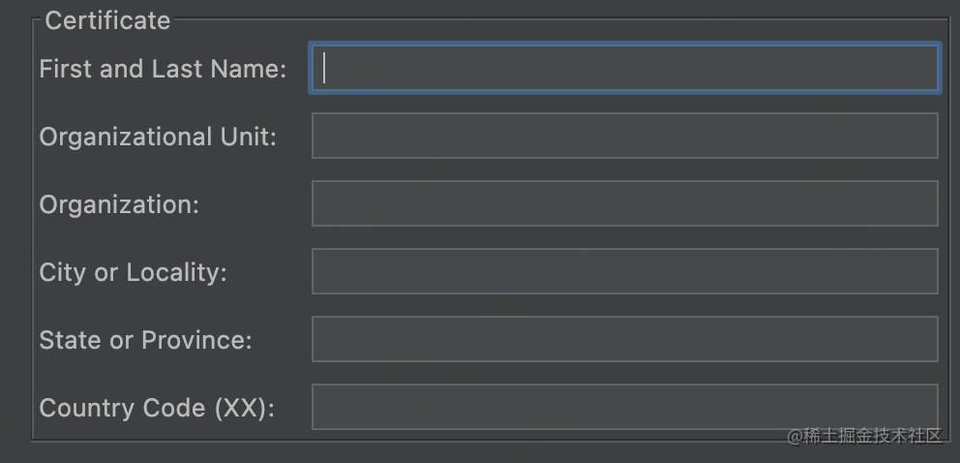Select the text box right of State or Province
Viewport: 960px width, 463px height.
[624, 339]
